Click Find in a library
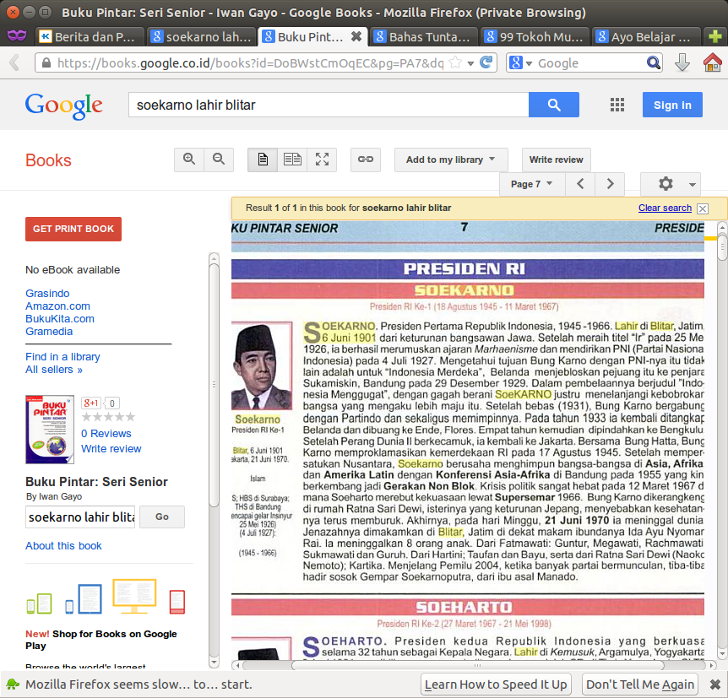The width and height of the screenshot is (728, 698). [62, 356]
